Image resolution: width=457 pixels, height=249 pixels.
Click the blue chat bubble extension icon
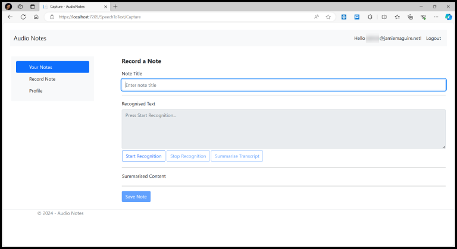pos(357,17)
